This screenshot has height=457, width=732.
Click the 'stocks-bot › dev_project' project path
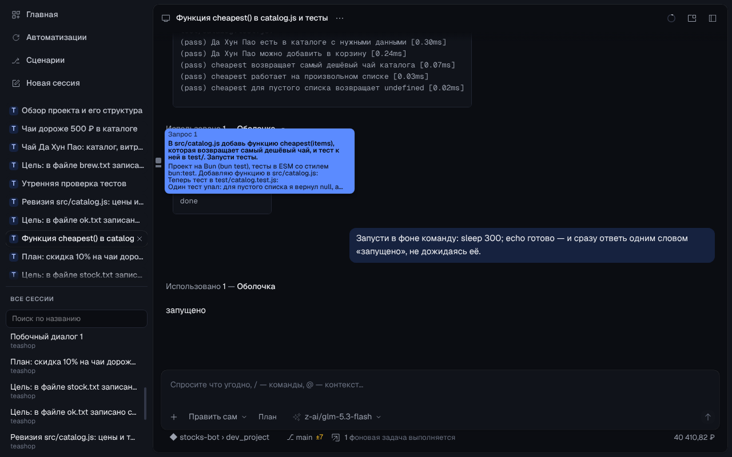click(x=220, y=437)
